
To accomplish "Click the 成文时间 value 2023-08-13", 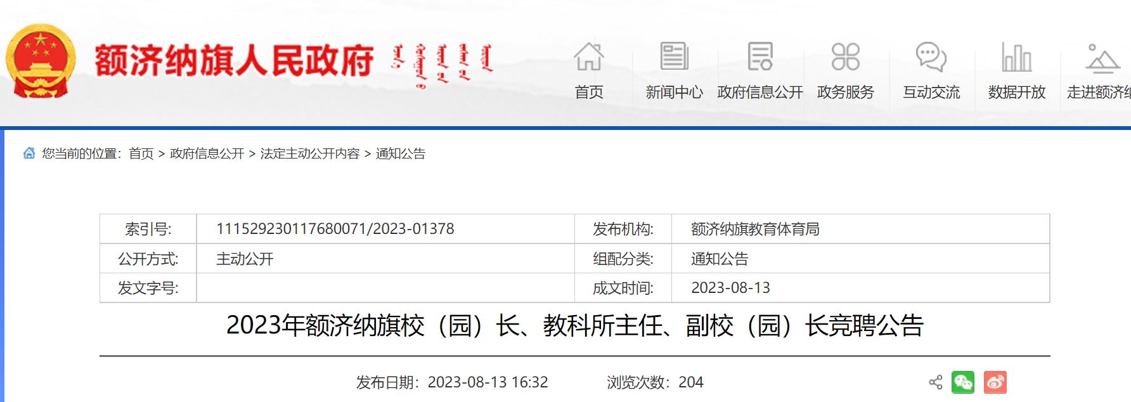I will pos(730,288).
